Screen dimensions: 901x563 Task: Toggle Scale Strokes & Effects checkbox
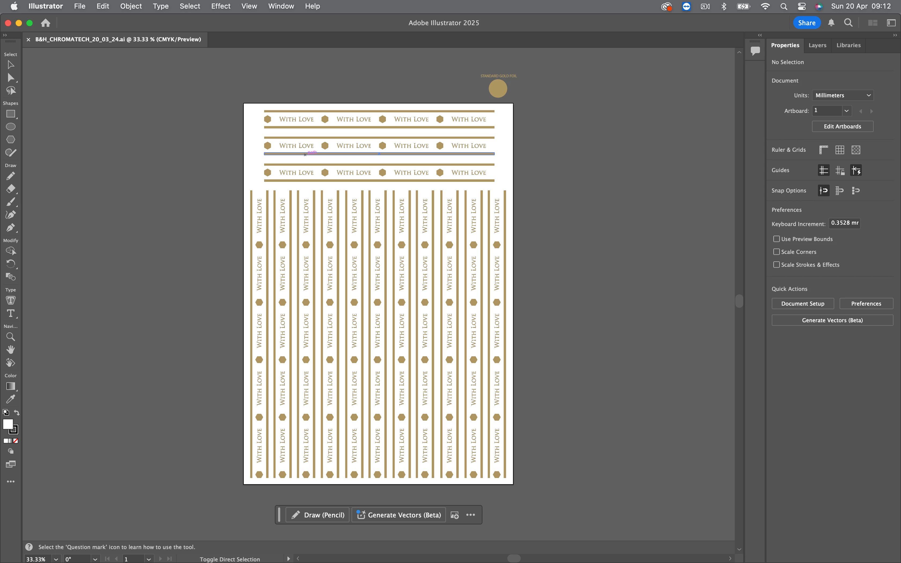pyautogui.click(x=776, y=264)
